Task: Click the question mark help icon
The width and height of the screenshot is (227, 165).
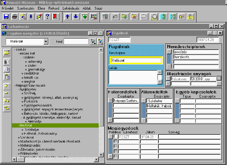Action: coord(47,16)
